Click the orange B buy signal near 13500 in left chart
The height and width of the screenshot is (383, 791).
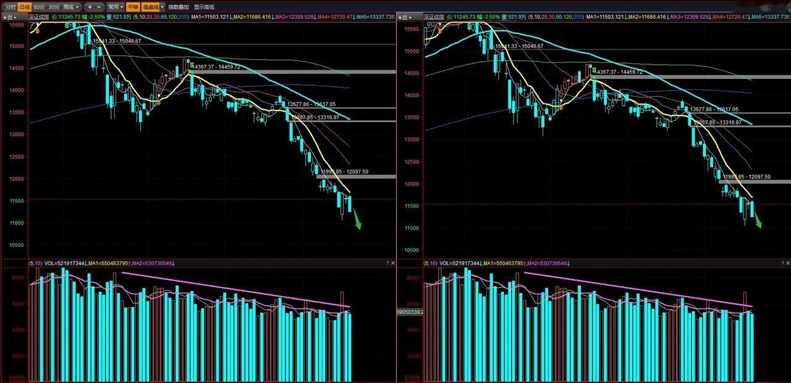coord(159,102)
